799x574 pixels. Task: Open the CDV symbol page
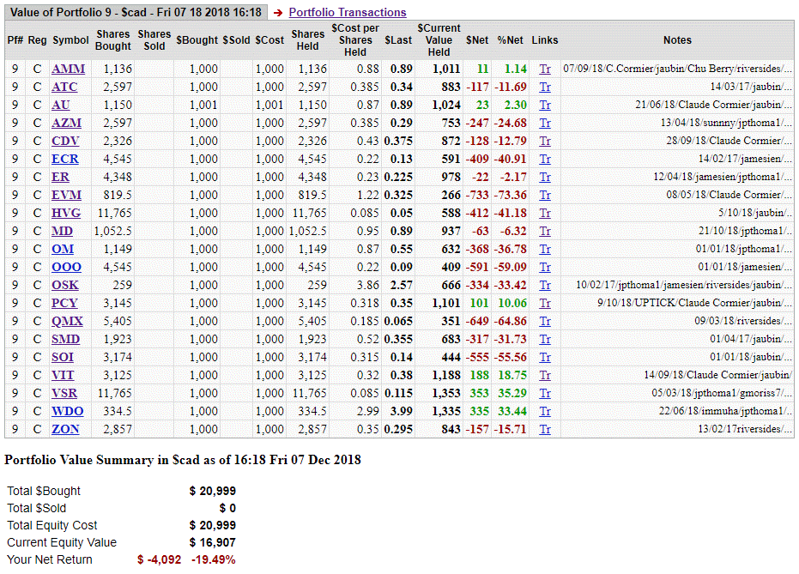(x=65, y=141)
